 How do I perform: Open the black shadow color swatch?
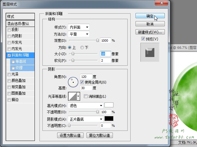(x=109, y=118)
